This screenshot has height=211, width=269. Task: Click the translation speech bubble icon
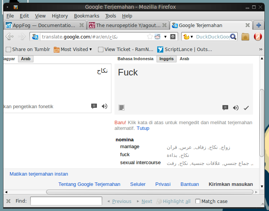pos(225,107)
